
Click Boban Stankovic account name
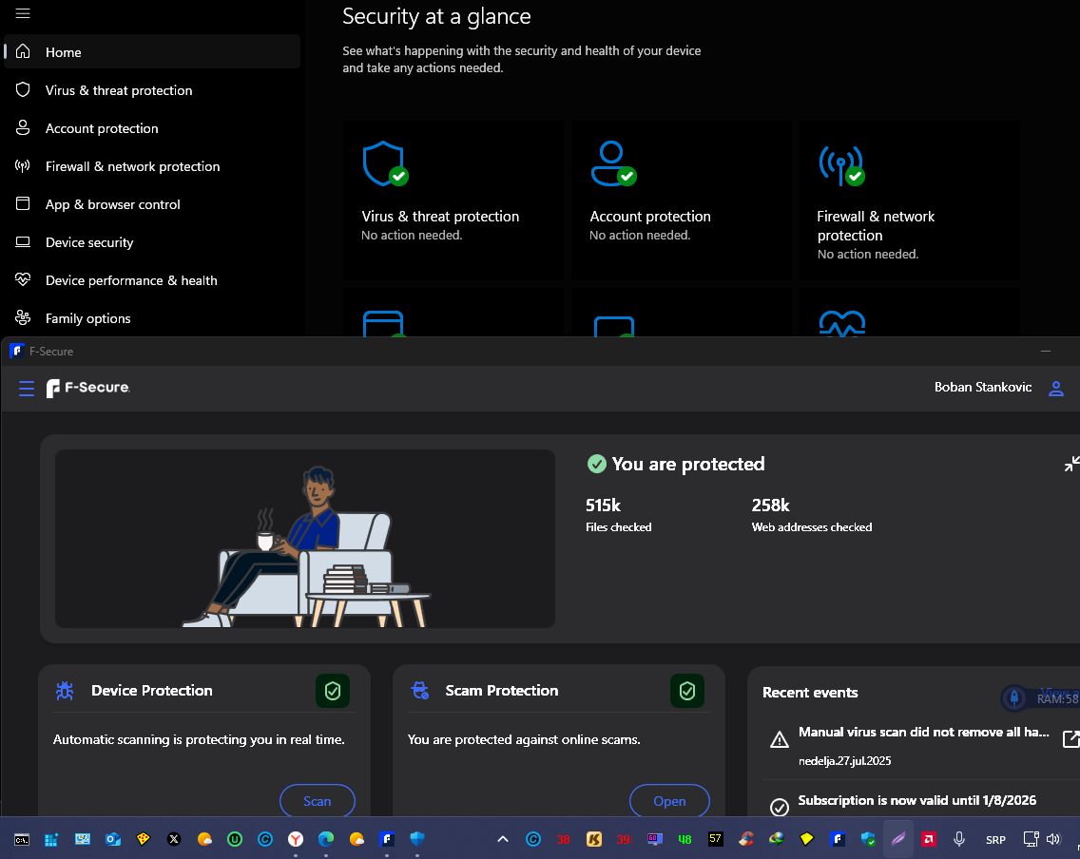983,388
